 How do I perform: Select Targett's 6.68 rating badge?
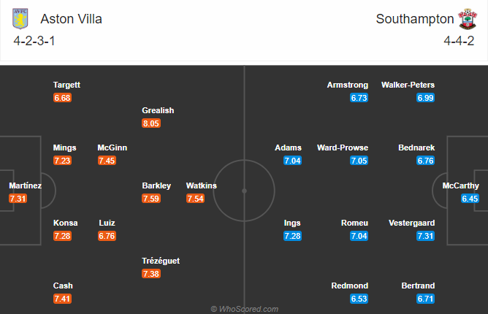pyautogui.click(x=62, y=98)
